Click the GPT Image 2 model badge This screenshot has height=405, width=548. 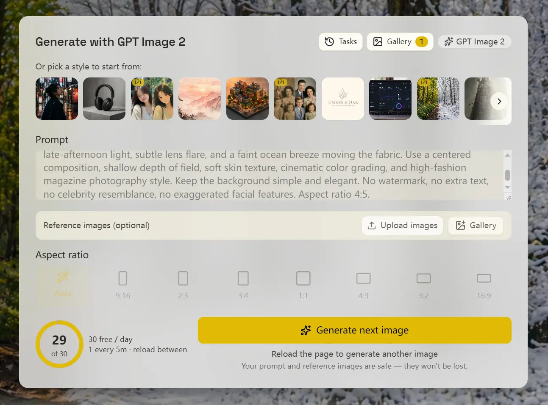coord(474,41)
